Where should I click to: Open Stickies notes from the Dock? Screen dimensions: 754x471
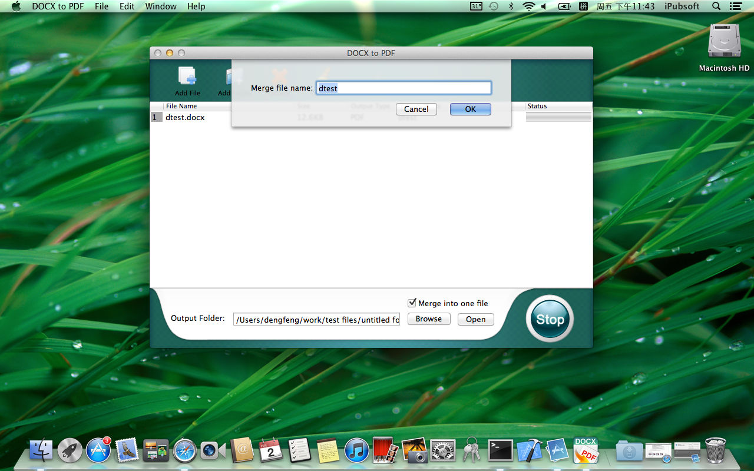click(328, 451)
